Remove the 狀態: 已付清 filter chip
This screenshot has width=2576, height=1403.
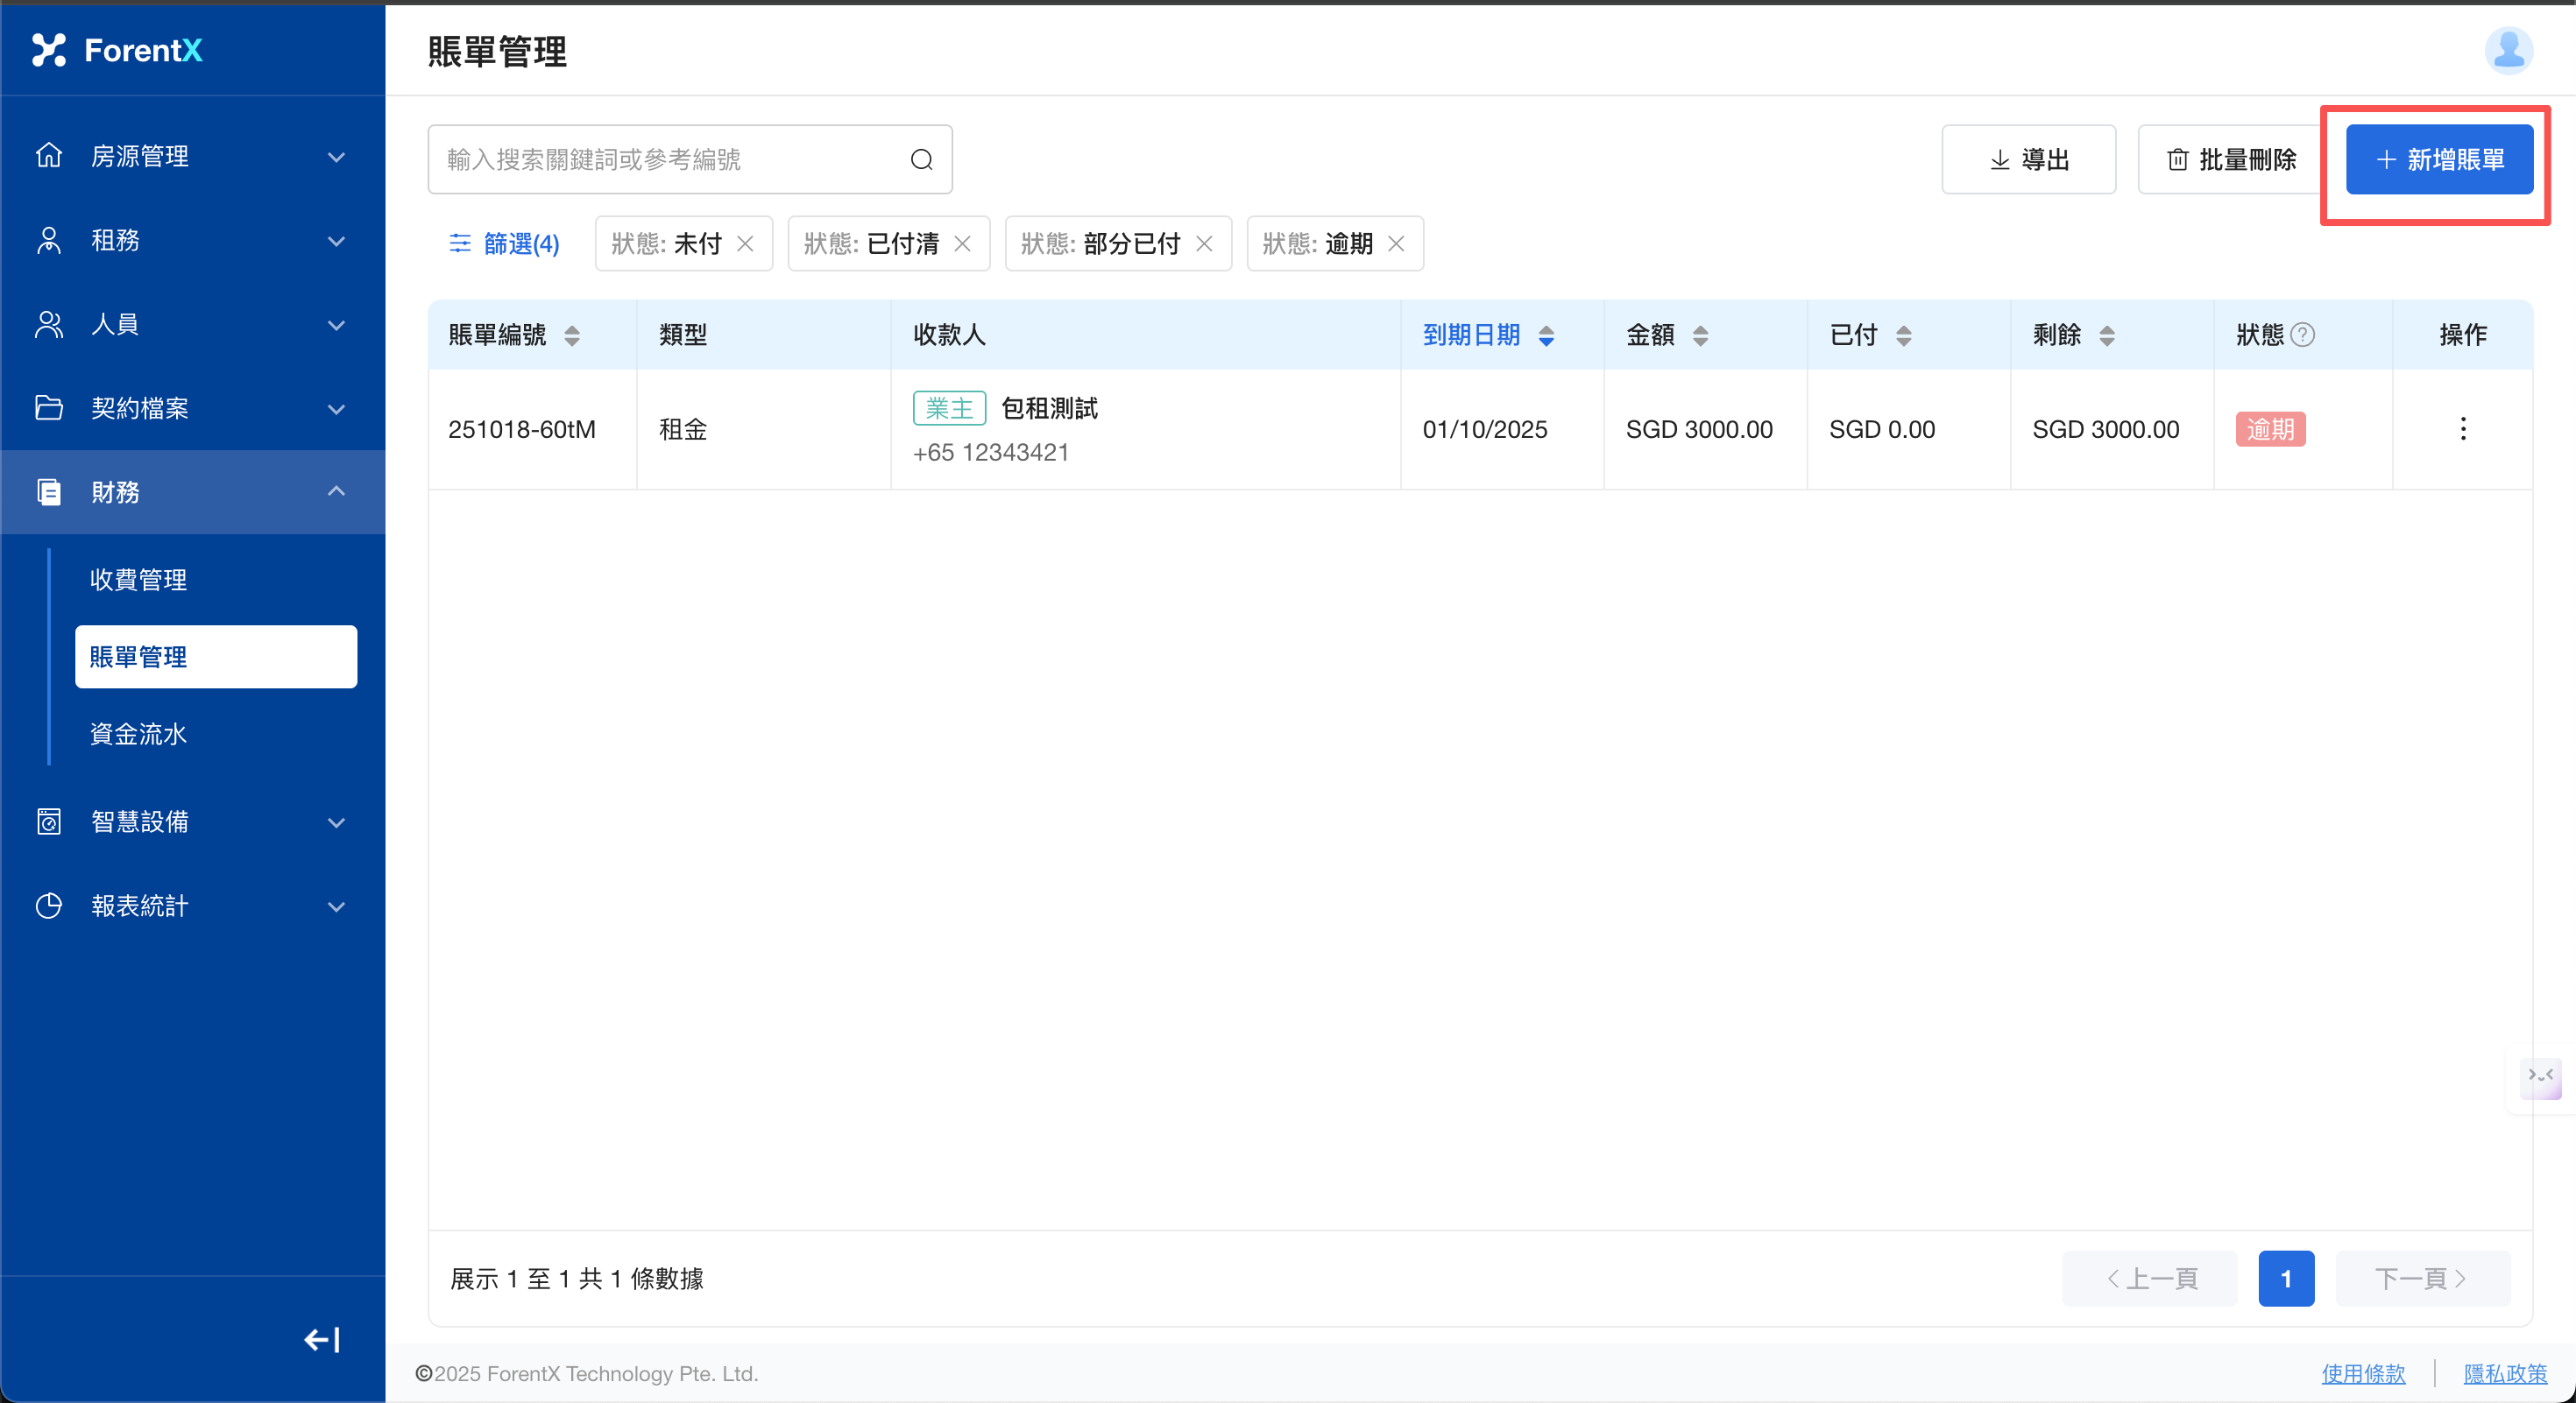[x=962, y=243]
